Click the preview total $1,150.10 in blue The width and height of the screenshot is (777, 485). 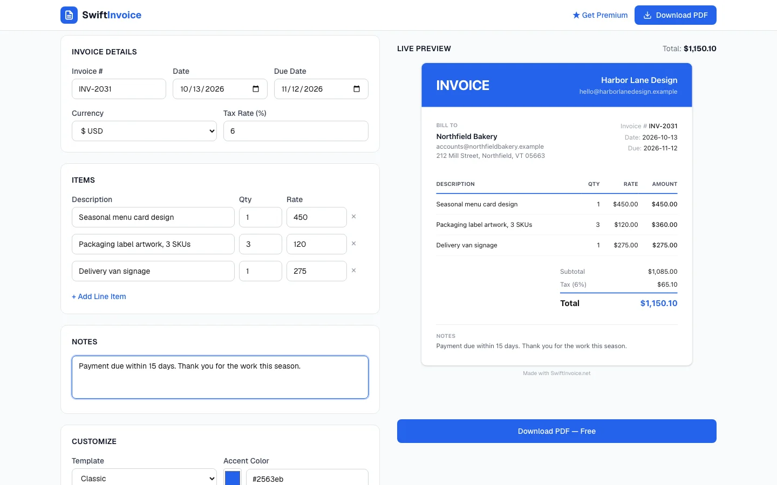click(x=659, y=303)
